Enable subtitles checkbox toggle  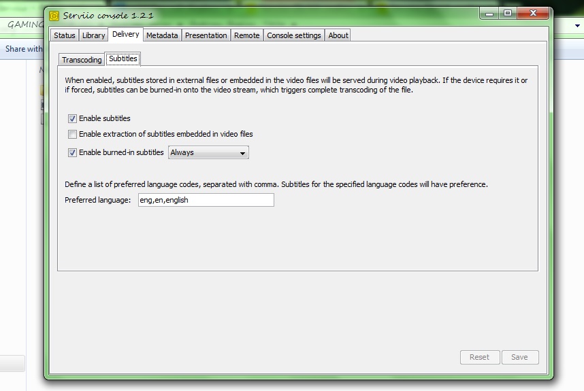click(x=73, y=119)
